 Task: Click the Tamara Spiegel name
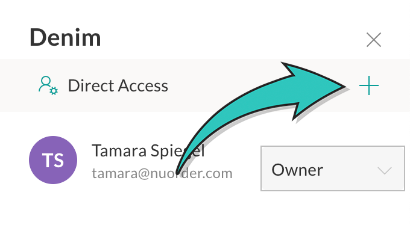148,150
